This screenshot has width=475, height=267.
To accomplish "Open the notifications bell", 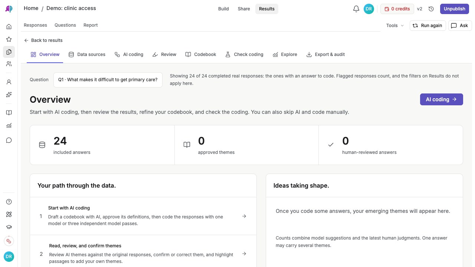I will click(x=356, y=9).
